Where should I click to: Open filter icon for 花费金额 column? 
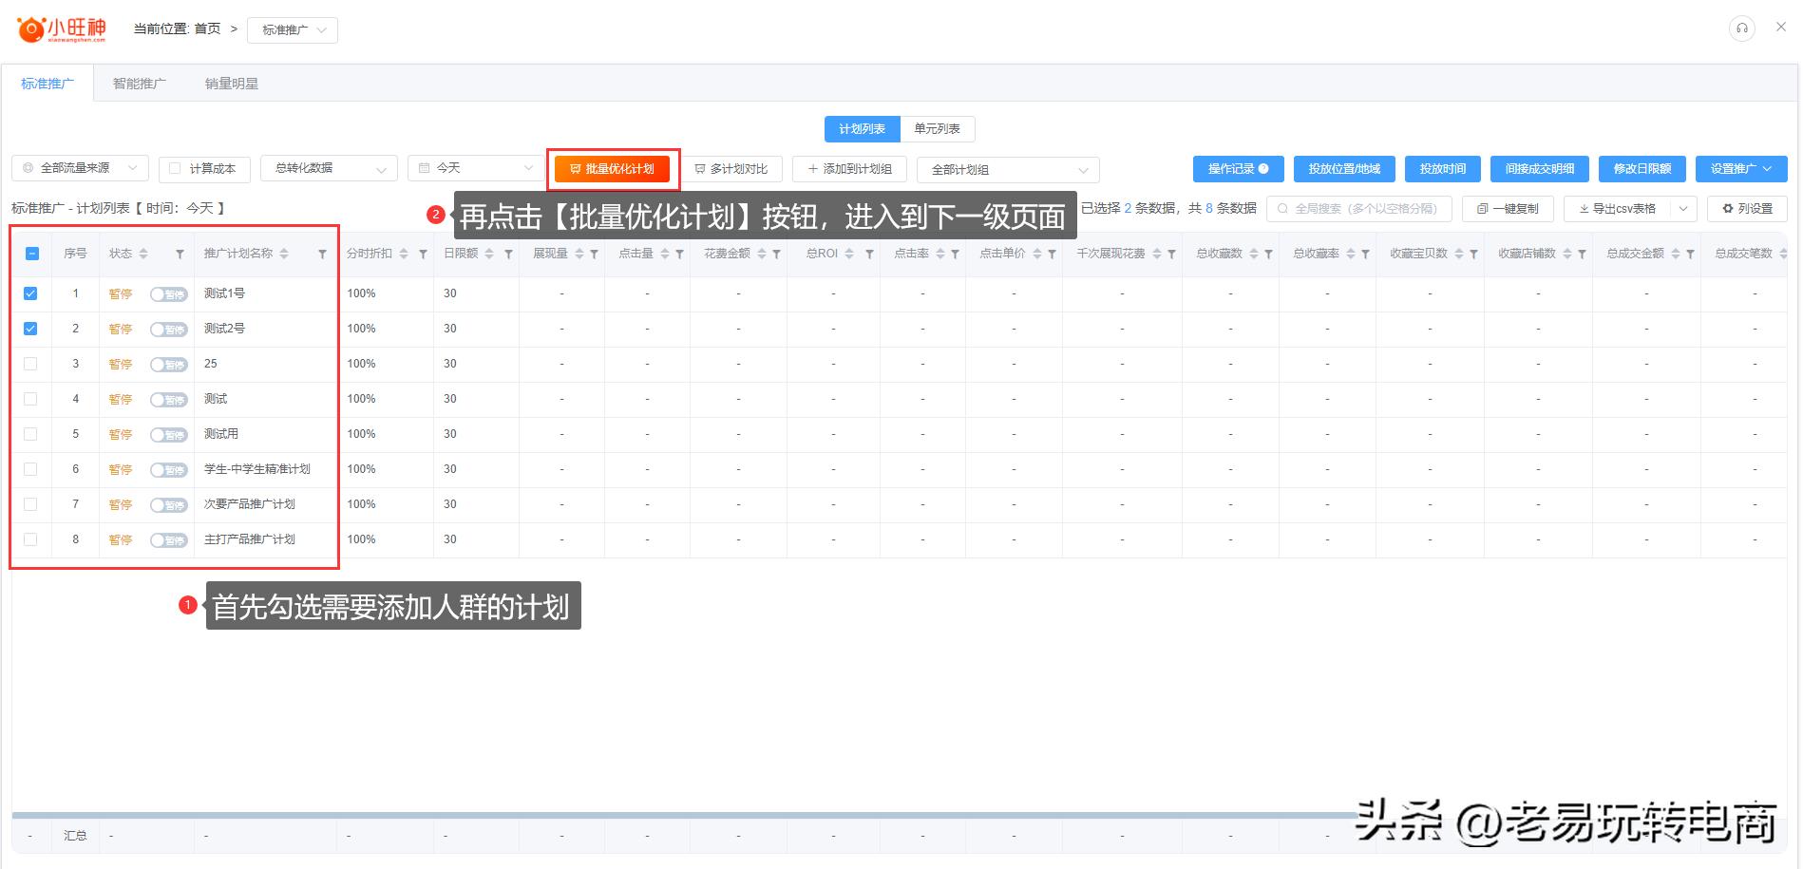776,255
